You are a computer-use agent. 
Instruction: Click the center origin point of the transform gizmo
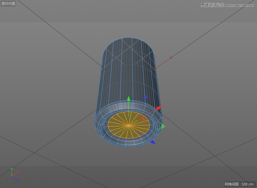129,125
